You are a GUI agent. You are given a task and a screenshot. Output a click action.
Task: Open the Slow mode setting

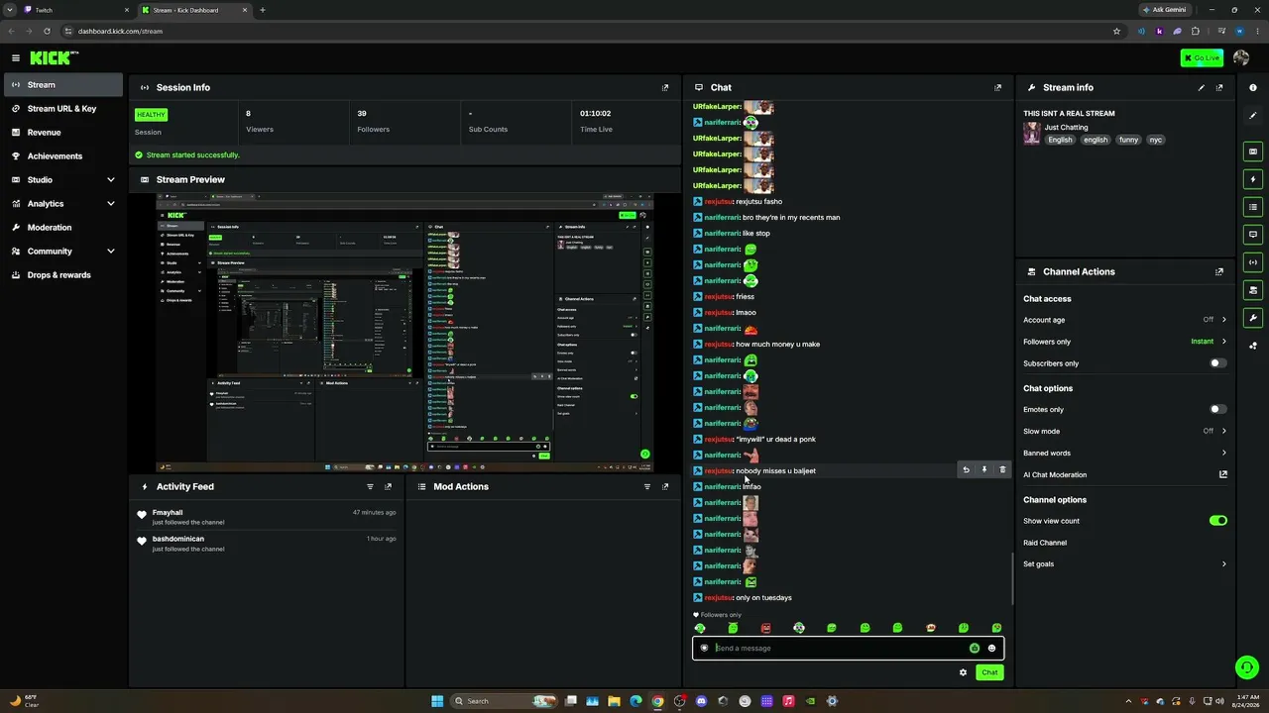coord(1125,431)
